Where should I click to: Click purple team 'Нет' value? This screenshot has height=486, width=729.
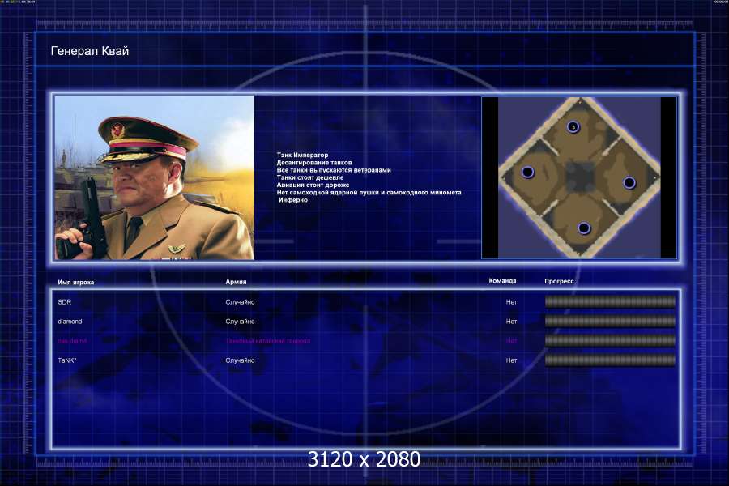point(511,341)
